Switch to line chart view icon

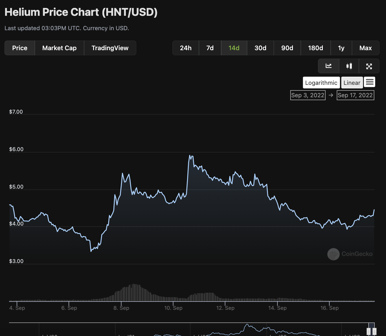pos(328,66)
